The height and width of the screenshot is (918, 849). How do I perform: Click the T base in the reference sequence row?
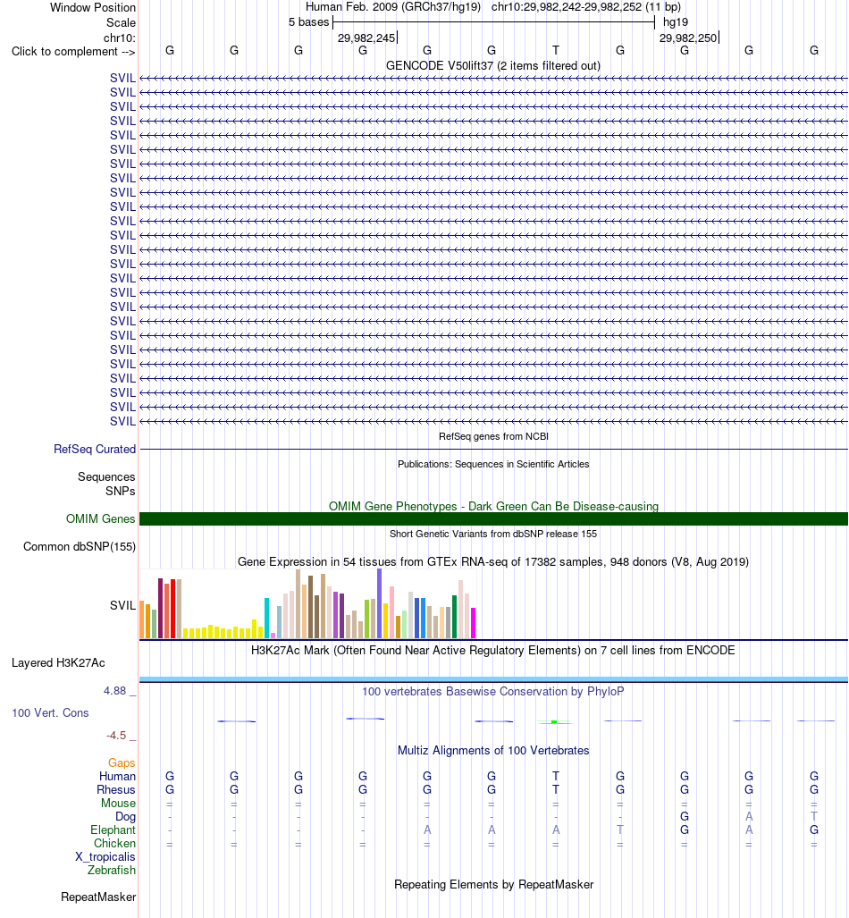[x=556, y=50]
